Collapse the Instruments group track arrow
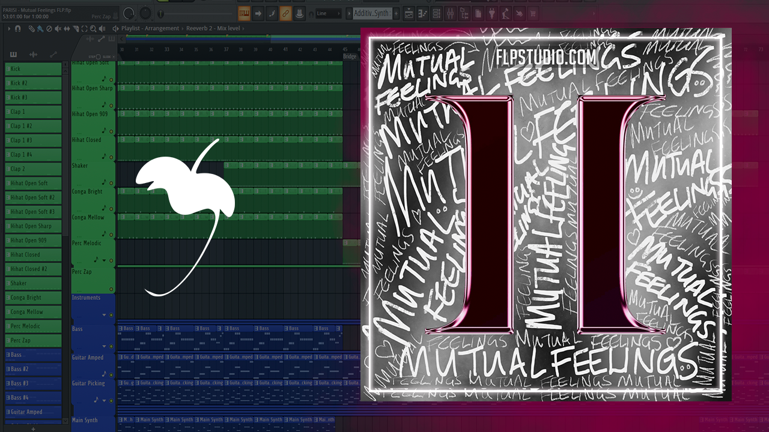 (x=104, y=315)
